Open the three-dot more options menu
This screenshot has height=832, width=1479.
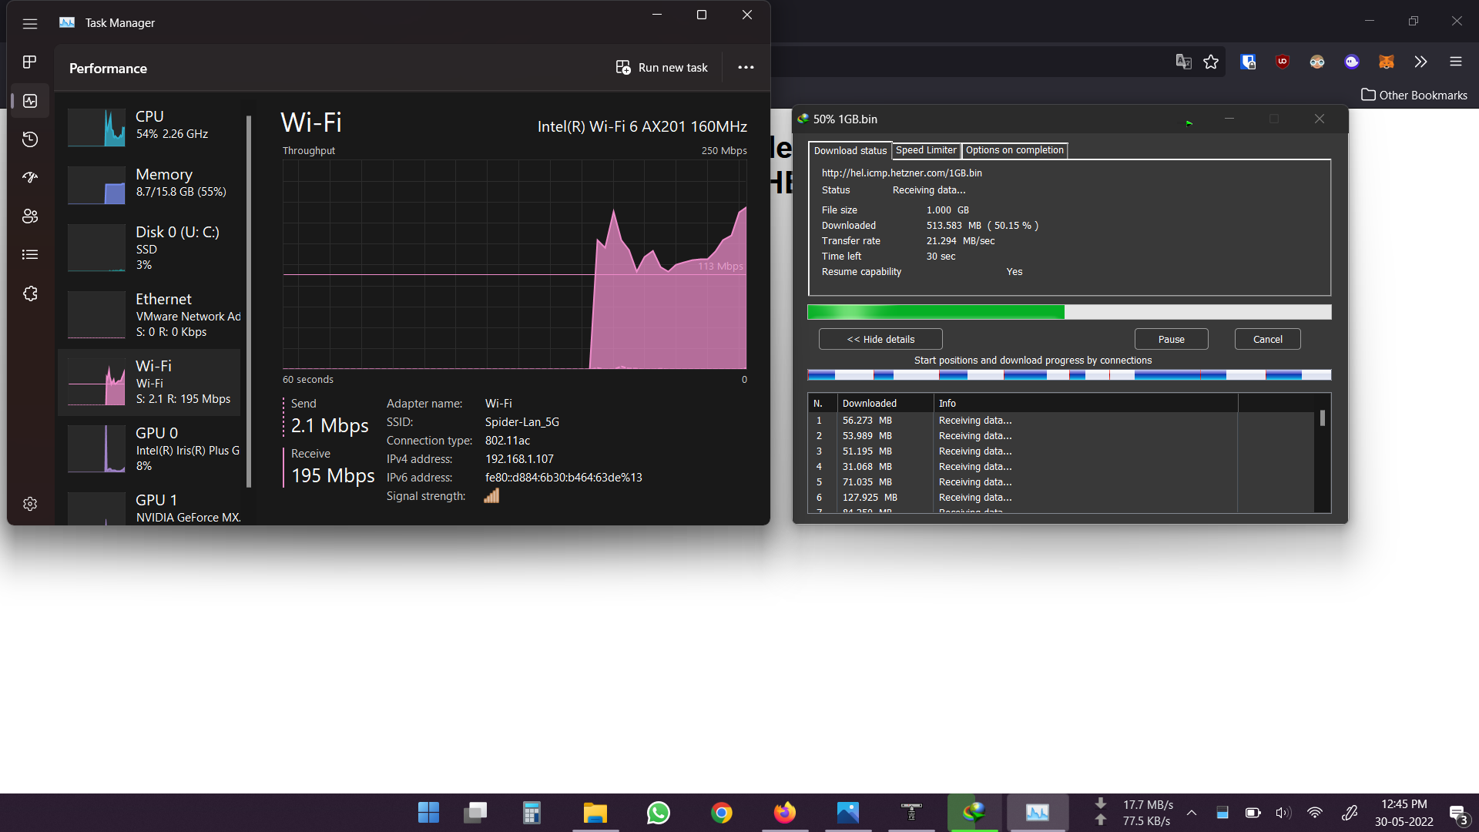tap(746, 68)
